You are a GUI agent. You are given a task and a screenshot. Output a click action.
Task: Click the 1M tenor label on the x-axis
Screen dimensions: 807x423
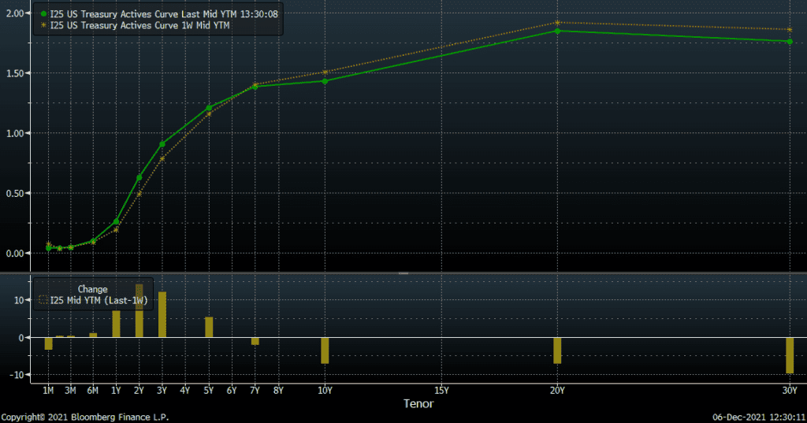tap(48, 391)
